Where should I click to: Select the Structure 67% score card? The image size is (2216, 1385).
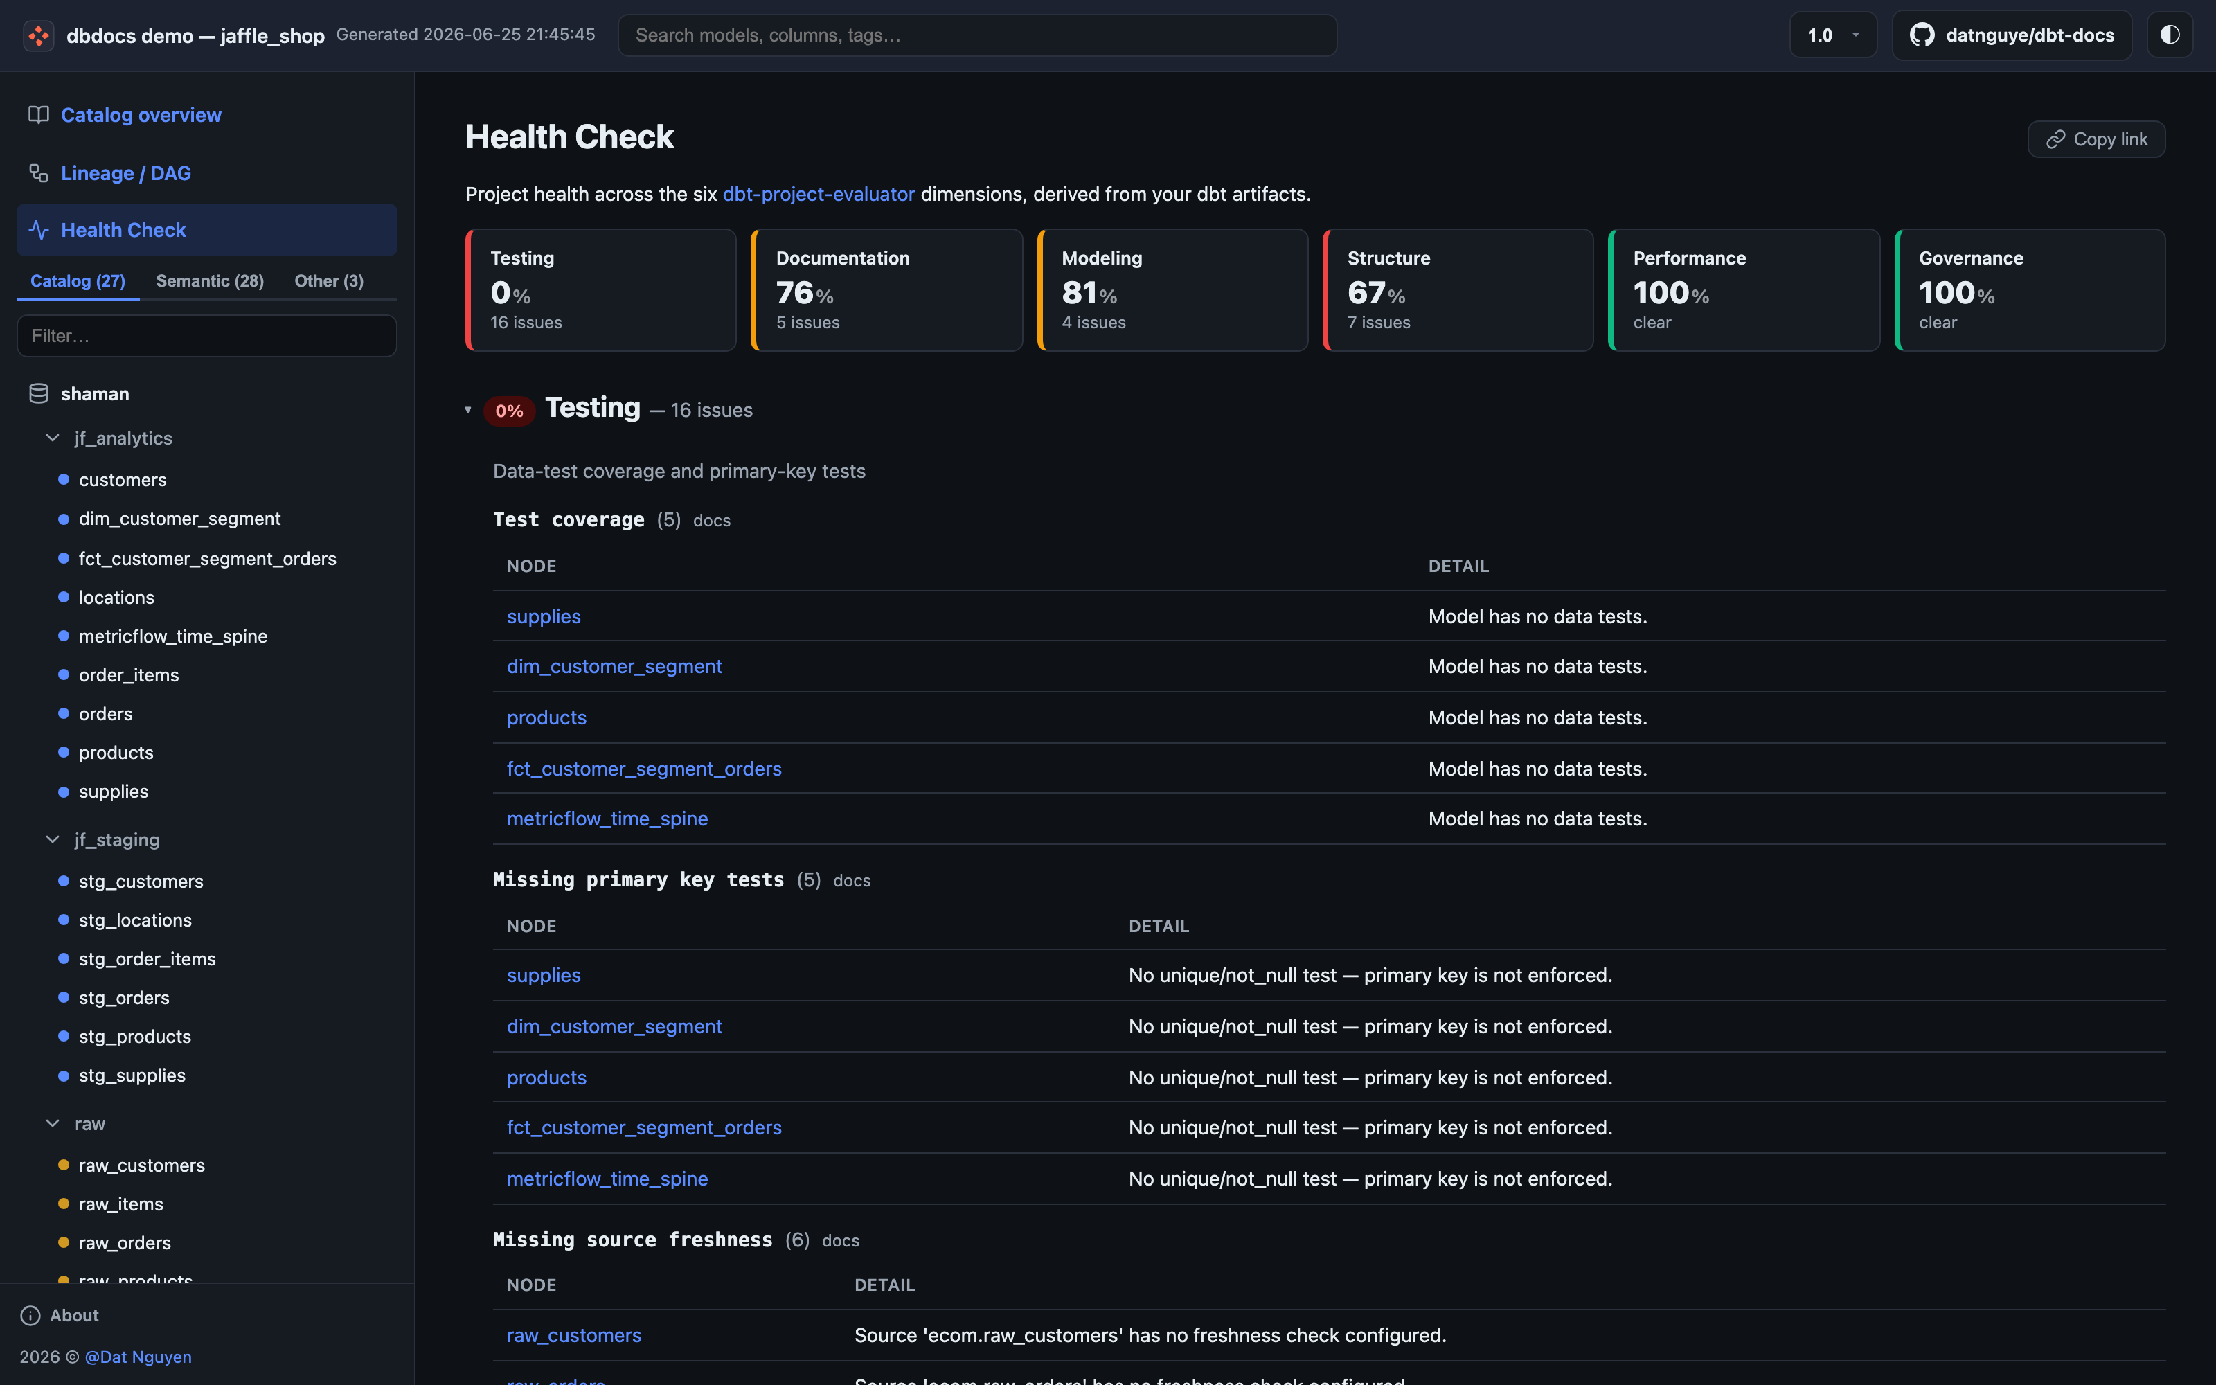click(1458, 290)
